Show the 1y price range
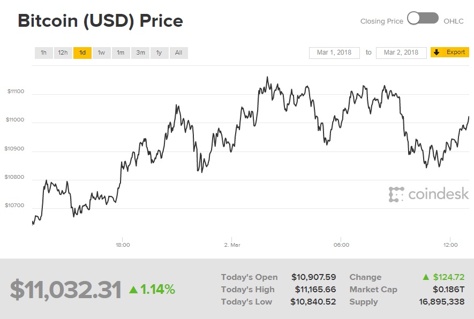The height and width of the screenshot is (319, 474). point(159,52)
